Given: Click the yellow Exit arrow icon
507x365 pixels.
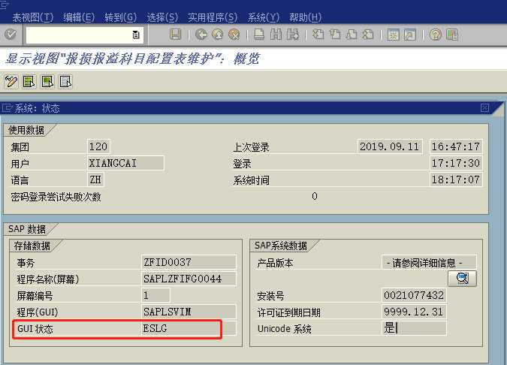Looking at the screenshot, I should click(218, 35).
